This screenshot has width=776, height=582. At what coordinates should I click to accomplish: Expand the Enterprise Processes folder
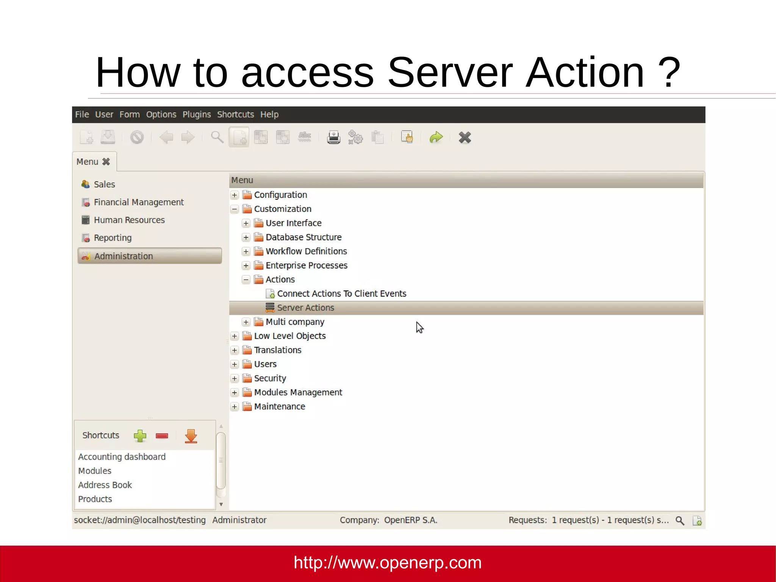[x=246, y=265]
